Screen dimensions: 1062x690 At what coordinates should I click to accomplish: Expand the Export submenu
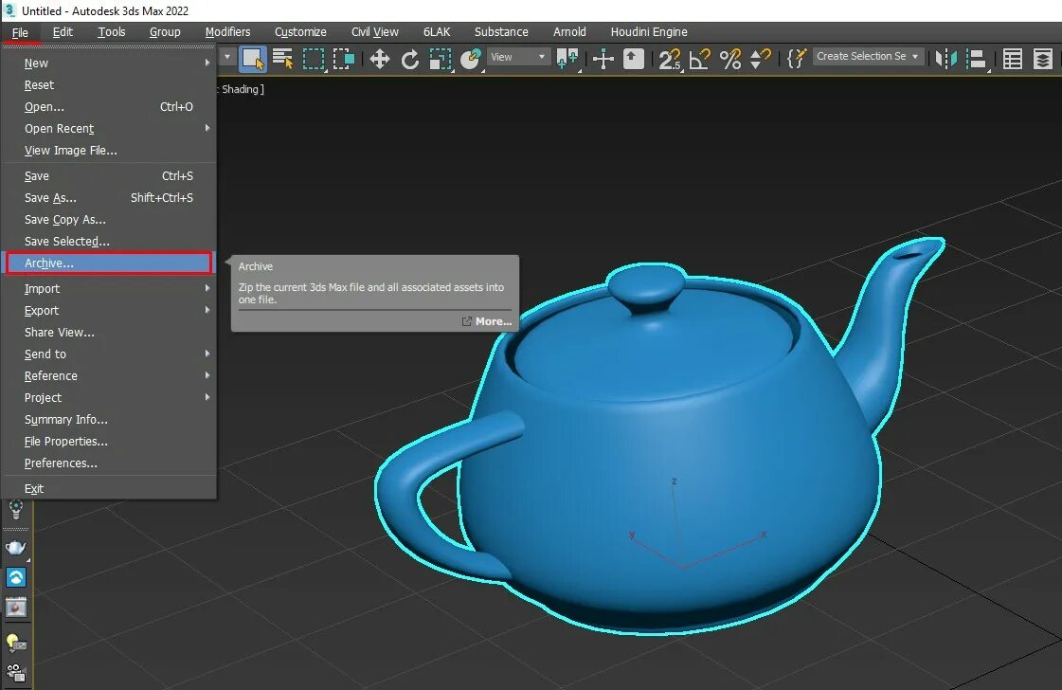click(x=109, y=310)
